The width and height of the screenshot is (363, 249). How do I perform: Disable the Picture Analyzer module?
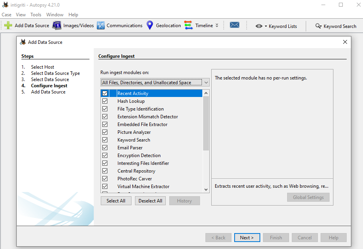coord(105,132)
